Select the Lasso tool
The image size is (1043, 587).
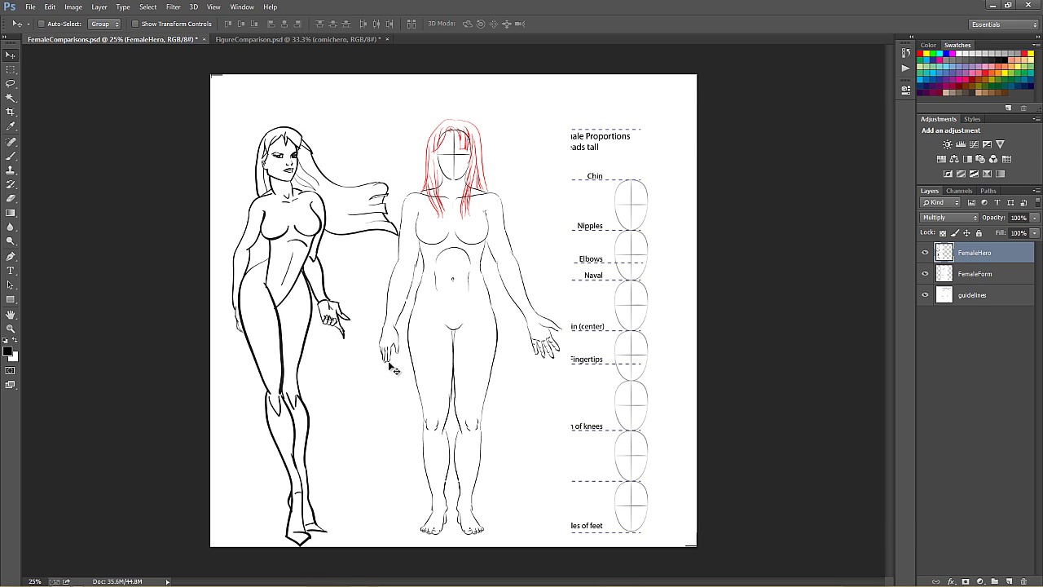11,83
